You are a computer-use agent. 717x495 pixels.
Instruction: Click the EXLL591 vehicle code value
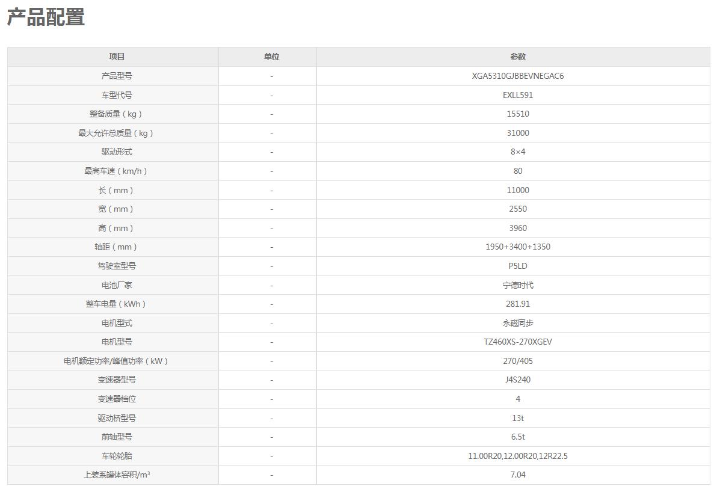point(517,95)
